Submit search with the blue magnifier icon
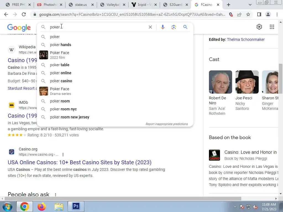The image size is (283, 212). click(185, 27)
